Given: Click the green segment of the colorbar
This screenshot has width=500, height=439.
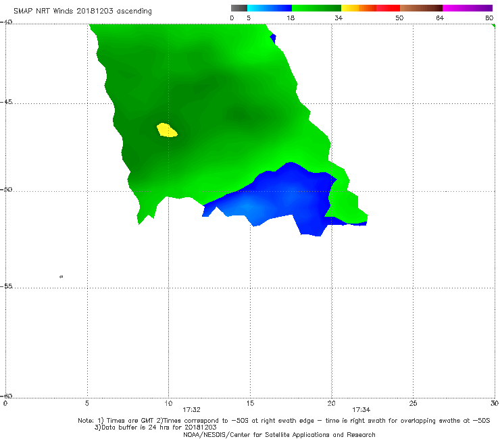Looking at the screenshot, I should (x=316, y=8).
